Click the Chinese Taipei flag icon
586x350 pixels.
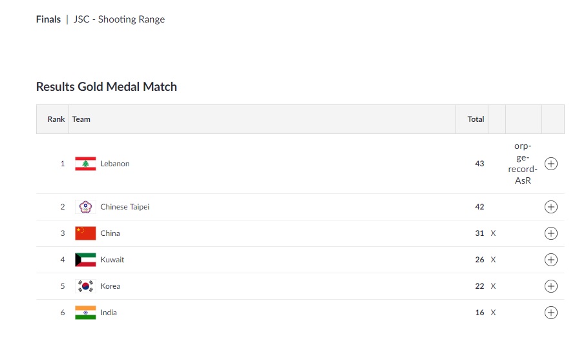(85, 207)
